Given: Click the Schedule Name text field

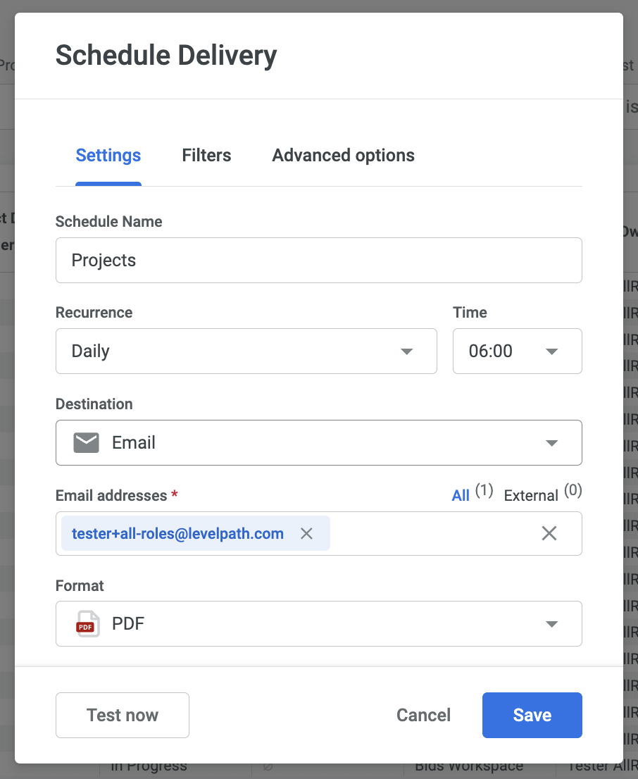Looking at the screenshot, I should click(318, 261).
